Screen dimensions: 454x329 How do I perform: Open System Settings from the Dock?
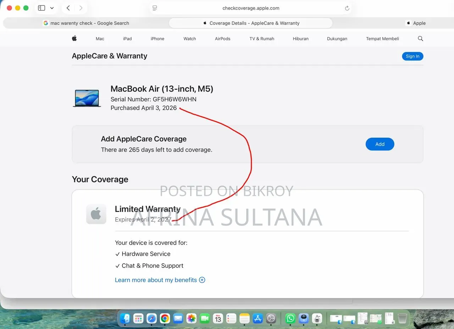[271, 318]
